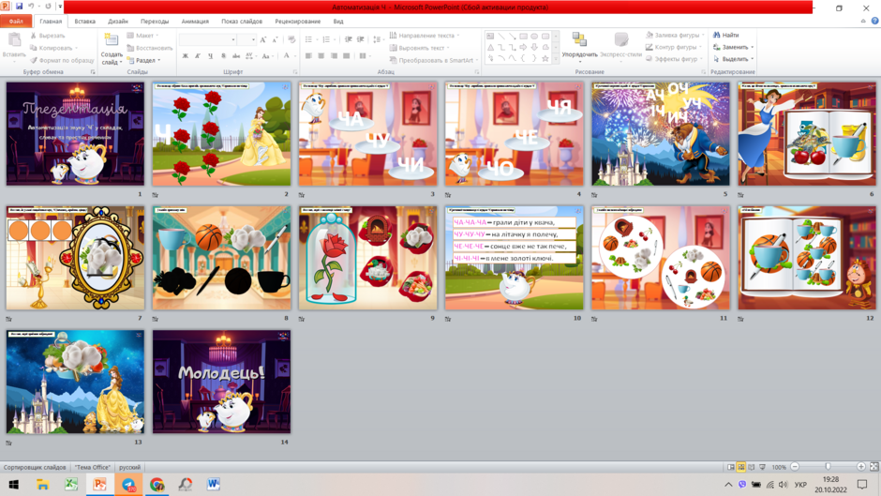This screenshot has height=496, width=881.
Task: Open the File (Файл) menu
Action: pyautogui.click(x=16, y=22)
